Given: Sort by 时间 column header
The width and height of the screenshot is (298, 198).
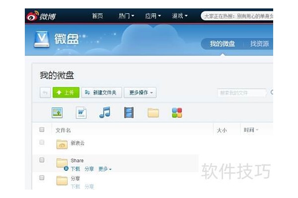Looking at the screenshot, I should pos(251,130).
